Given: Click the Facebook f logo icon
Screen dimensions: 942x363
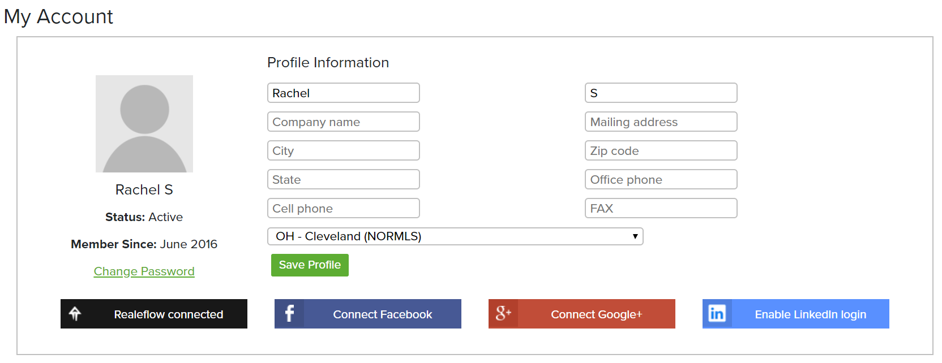Looking at the screenshot, I should click(x=289, y=314).
